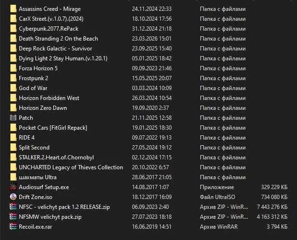Click the Drift Zone.iso disc icon
This screenshot has height=240, width=297.
coord(13,197)
